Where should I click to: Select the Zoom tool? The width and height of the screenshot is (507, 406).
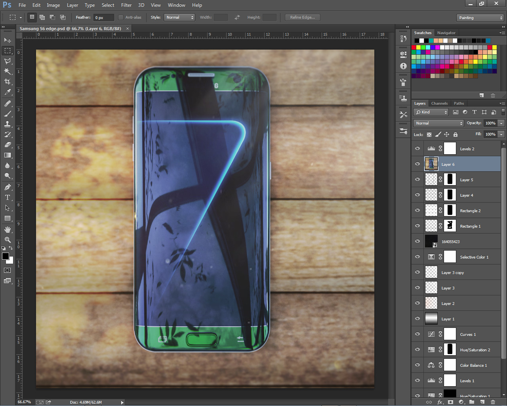(x=8, y=240)
